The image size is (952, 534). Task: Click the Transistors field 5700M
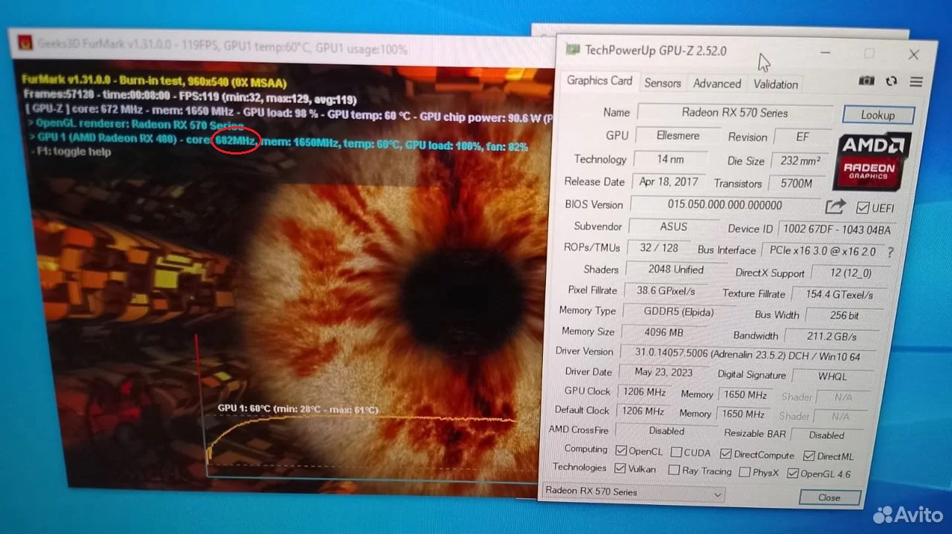(796, 183)
